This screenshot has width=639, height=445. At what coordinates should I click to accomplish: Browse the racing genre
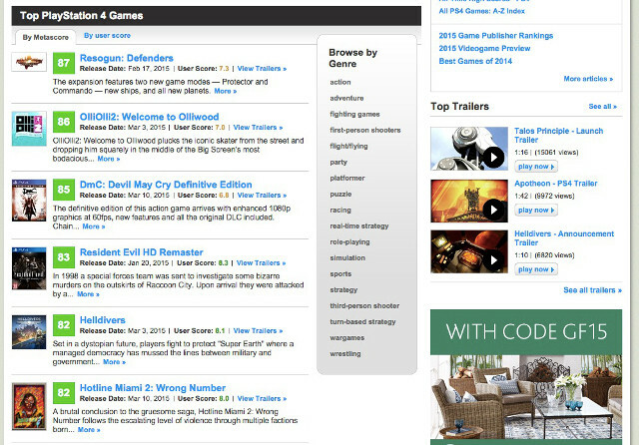coord(340,211)
